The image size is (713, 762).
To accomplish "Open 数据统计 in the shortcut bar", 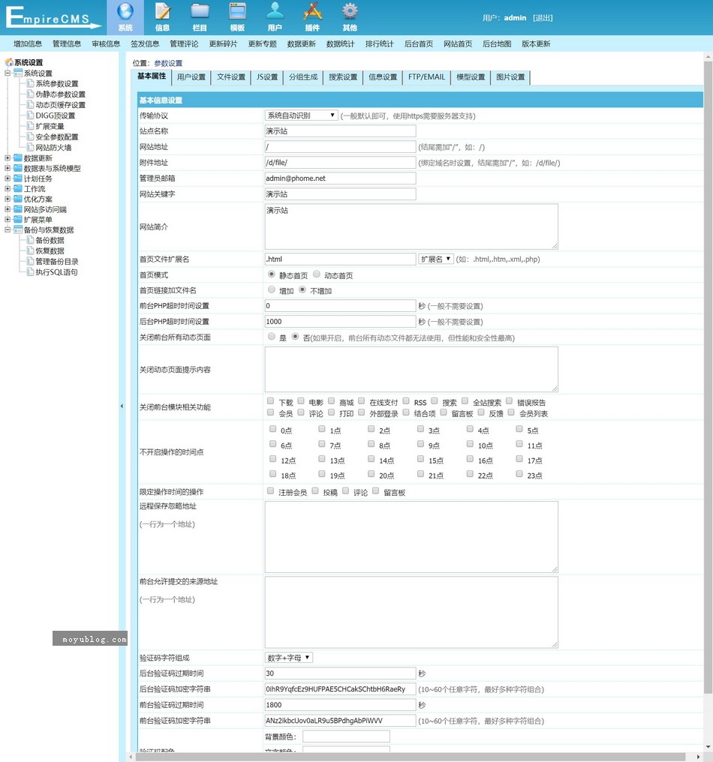I will [341, 43].
